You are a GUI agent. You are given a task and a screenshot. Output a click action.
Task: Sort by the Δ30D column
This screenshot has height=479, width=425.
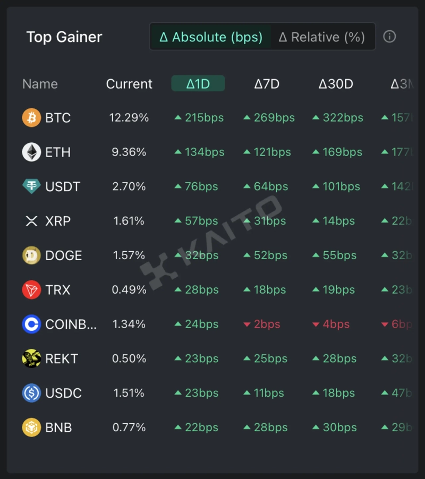tap(336, 84)
